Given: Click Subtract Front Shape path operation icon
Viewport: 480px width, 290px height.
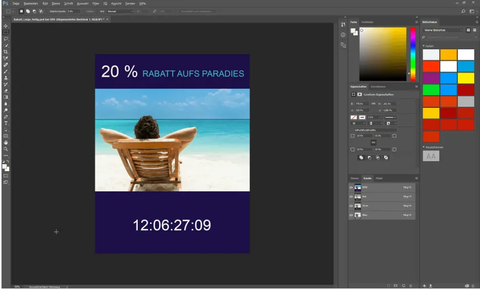Looking at the screenshot, I should click(370, 158).
